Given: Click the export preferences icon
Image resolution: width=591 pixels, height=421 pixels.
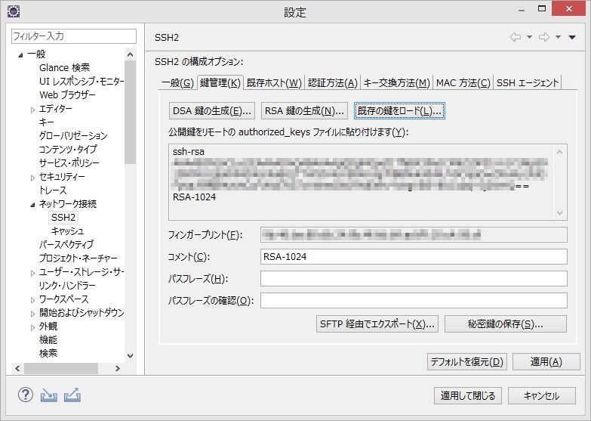Looking at the screenshot, I should [72, 395].
